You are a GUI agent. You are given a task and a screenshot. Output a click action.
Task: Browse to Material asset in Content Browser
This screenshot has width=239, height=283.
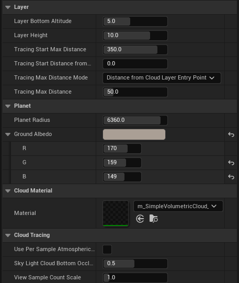[x=154, y=219]
